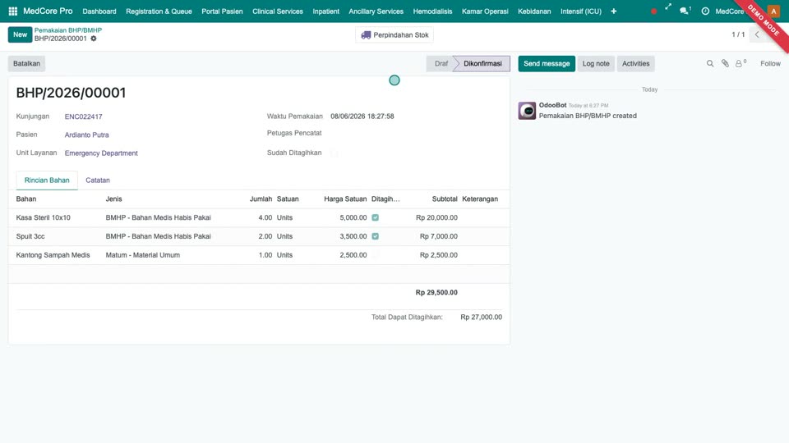Select the Rincian Bahan tab
The height and width of the screenshot is (443, 789).
[47, 180]
